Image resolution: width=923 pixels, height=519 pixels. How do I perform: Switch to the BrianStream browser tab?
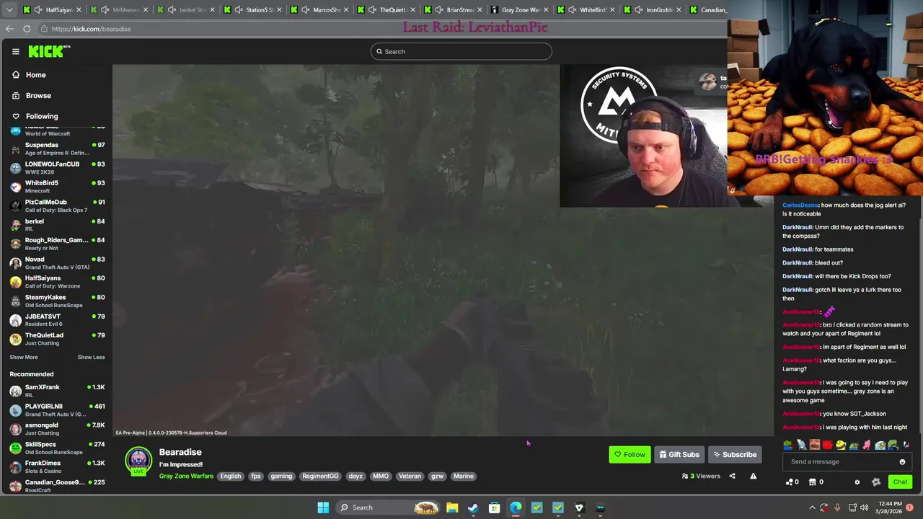click(454, 10)
